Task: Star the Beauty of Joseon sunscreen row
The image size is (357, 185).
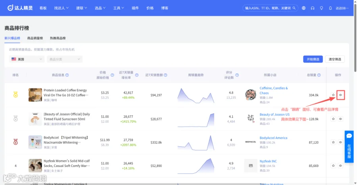Action: point(333,119)
